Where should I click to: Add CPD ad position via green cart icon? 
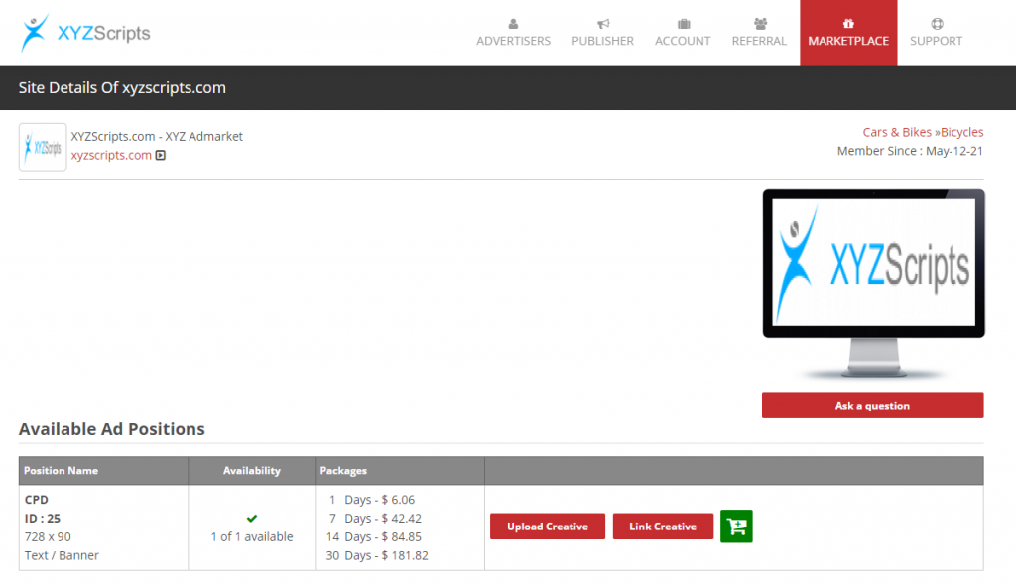pos(735,527)
